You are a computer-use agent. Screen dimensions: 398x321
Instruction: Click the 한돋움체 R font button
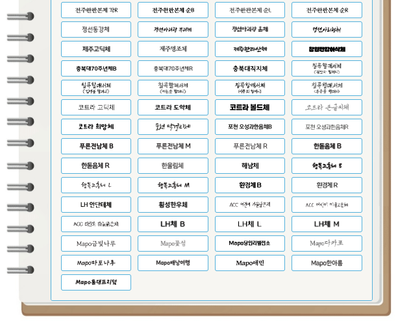(x=96, y=165)
